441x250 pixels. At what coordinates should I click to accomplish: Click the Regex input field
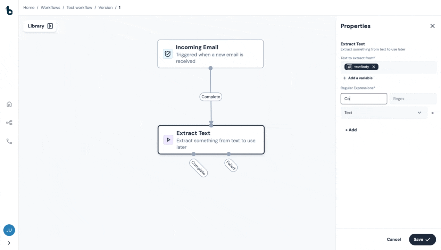(x=413, y=99)
